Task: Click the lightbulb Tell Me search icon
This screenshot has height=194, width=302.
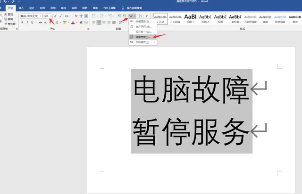Action: (123, 8)
